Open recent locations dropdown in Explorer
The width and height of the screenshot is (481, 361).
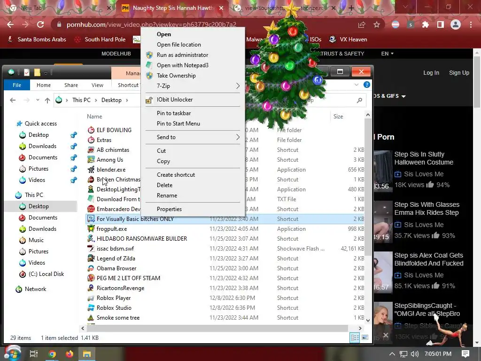coord(38,100)
